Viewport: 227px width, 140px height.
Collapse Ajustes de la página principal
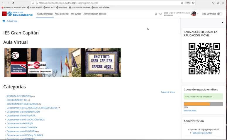(x=189, y=129)
